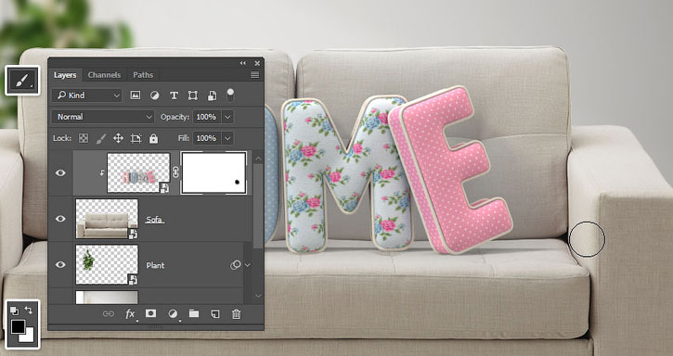Swap foreground and background colors

point(29,310)
